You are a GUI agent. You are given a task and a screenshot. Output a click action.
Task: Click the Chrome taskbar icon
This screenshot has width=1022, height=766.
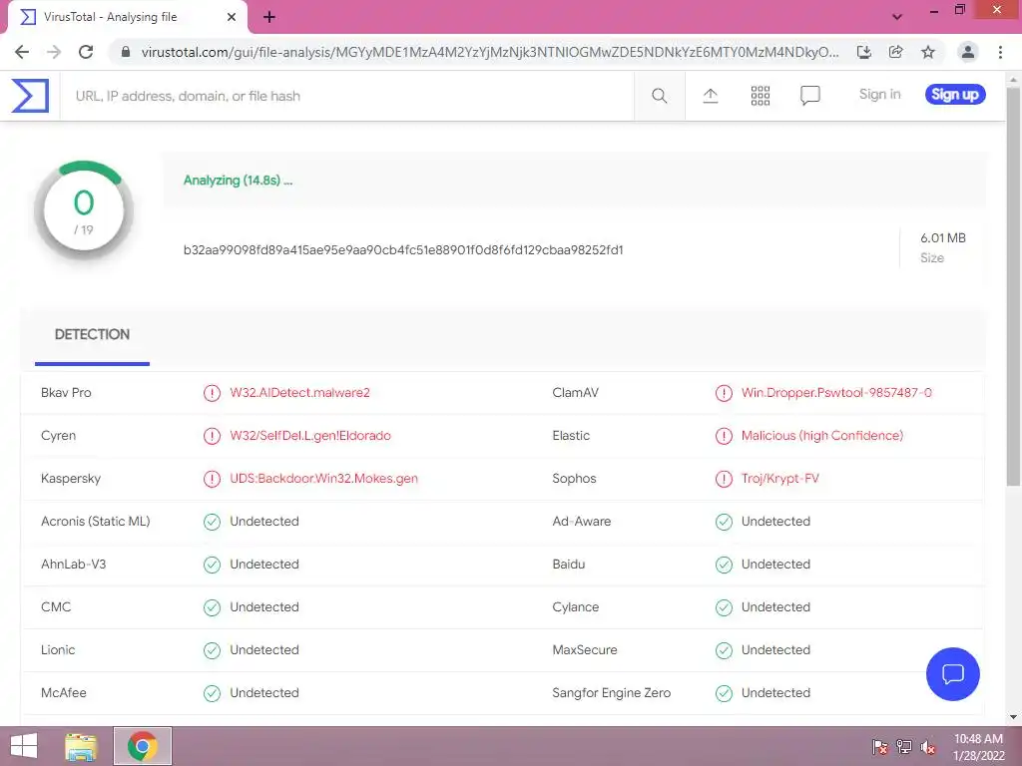pos(143,746)
